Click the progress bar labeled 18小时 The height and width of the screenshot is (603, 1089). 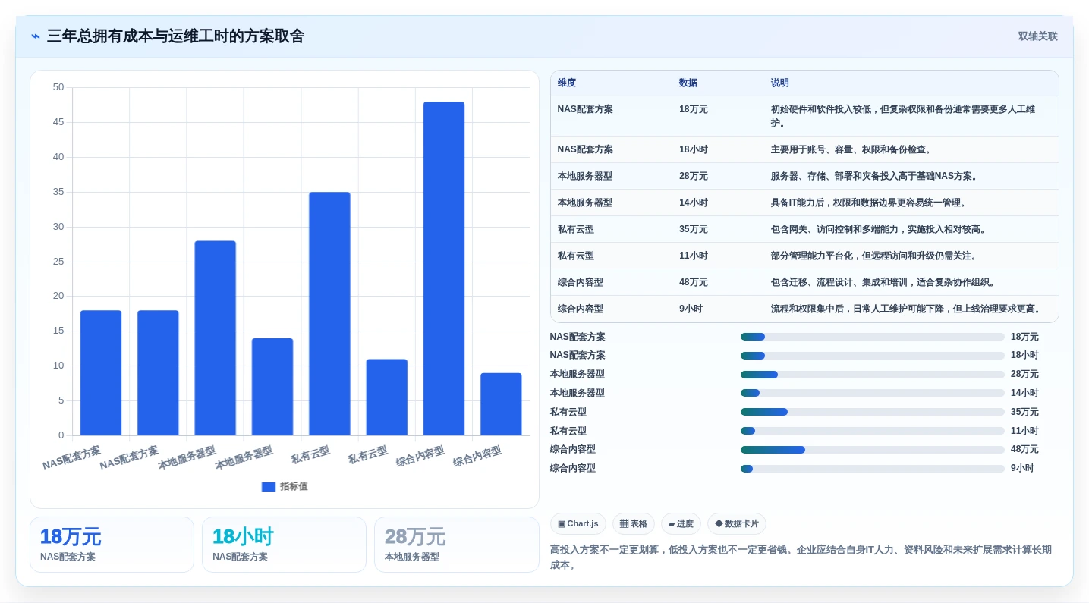[873, 356]
